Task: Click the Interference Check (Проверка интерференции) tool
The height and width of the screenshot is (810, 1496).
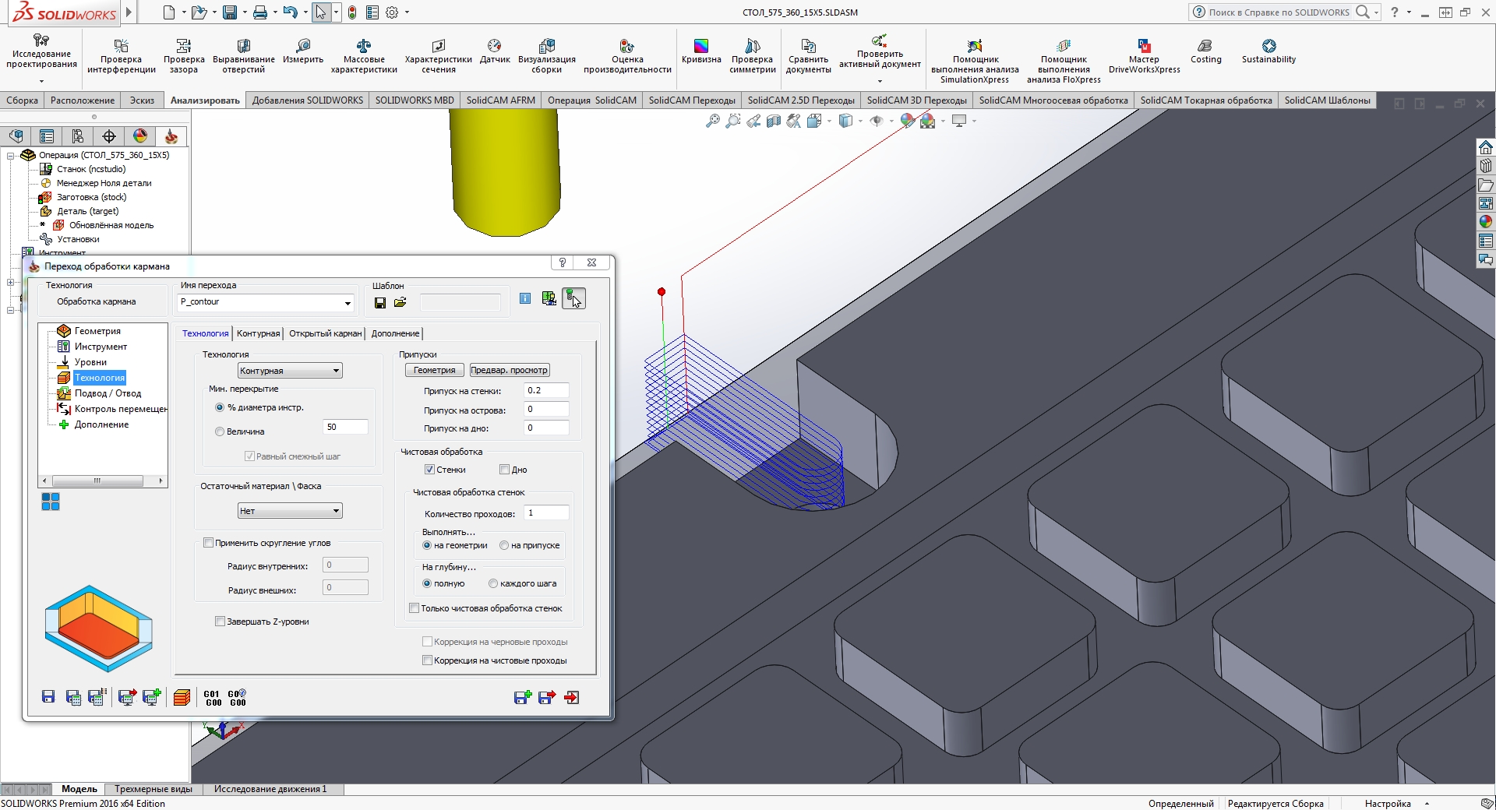Action: (122, 56)
